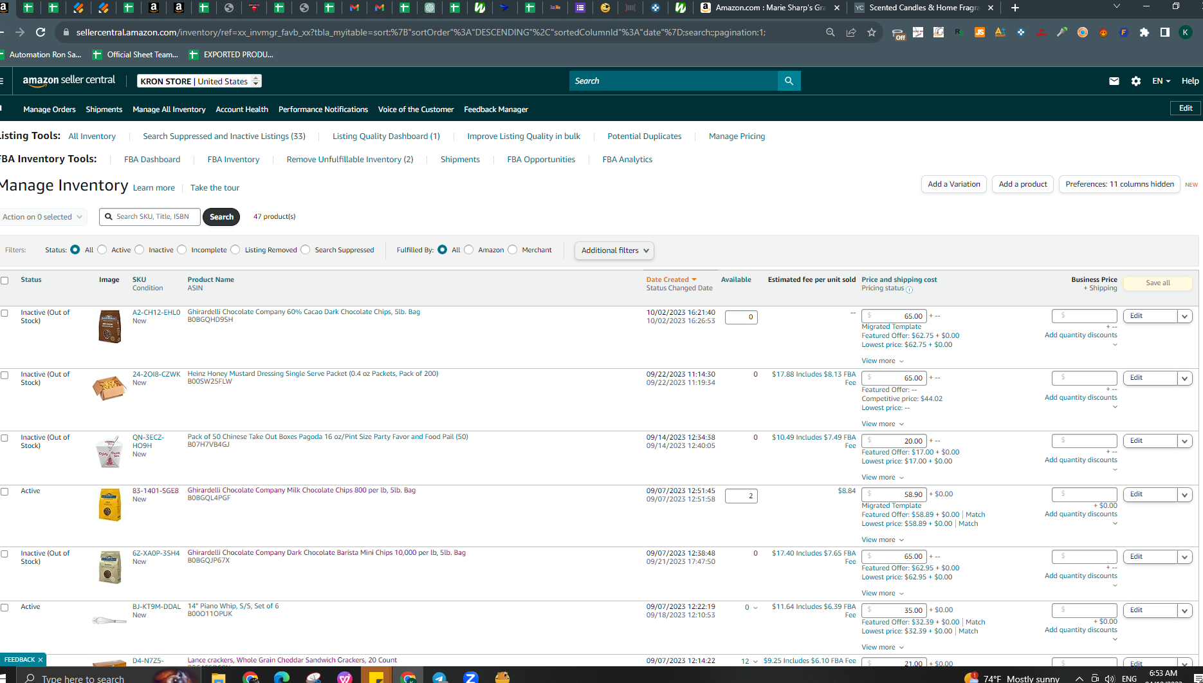The image size is (1203, 683).
Task: Open Feedback Manager menu
Action: click(x=496, y=109)
